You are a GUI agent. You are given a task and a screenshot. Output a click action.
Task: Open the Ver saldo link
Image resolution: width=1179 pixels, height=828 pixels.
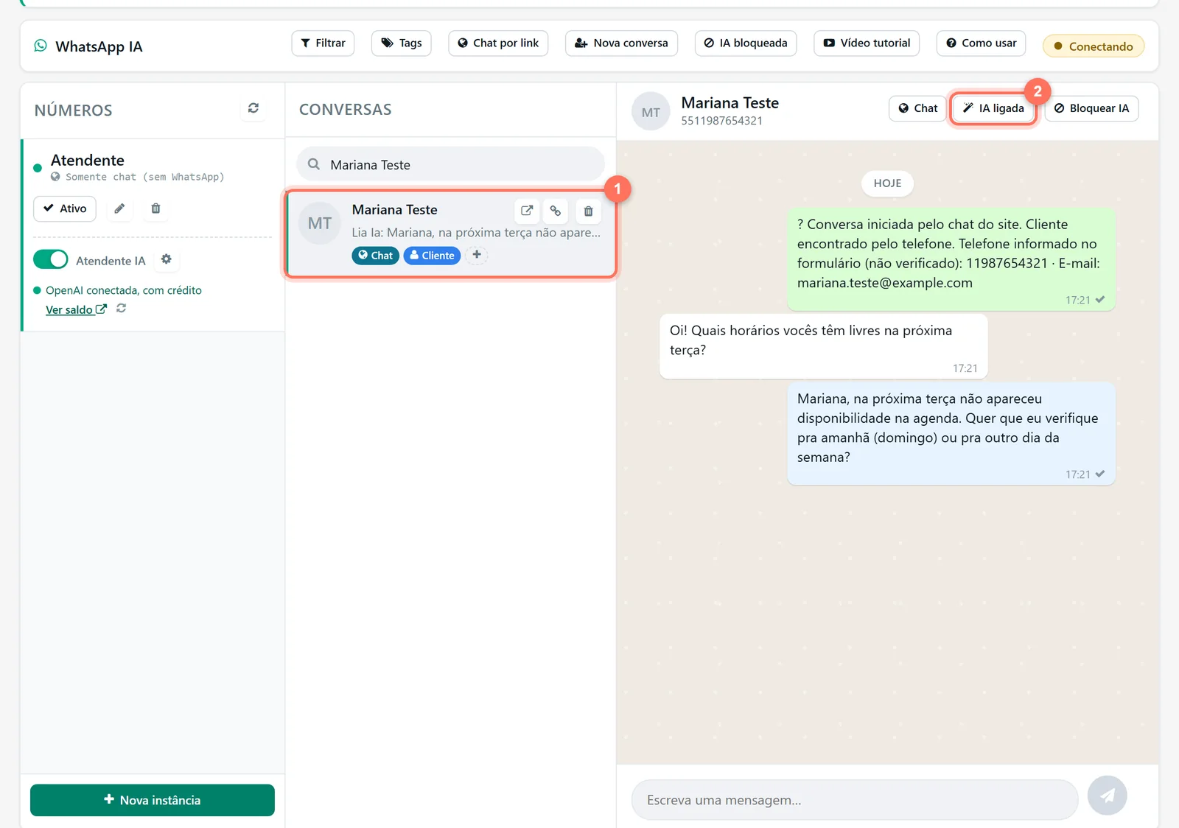click(x=76, y=309)
